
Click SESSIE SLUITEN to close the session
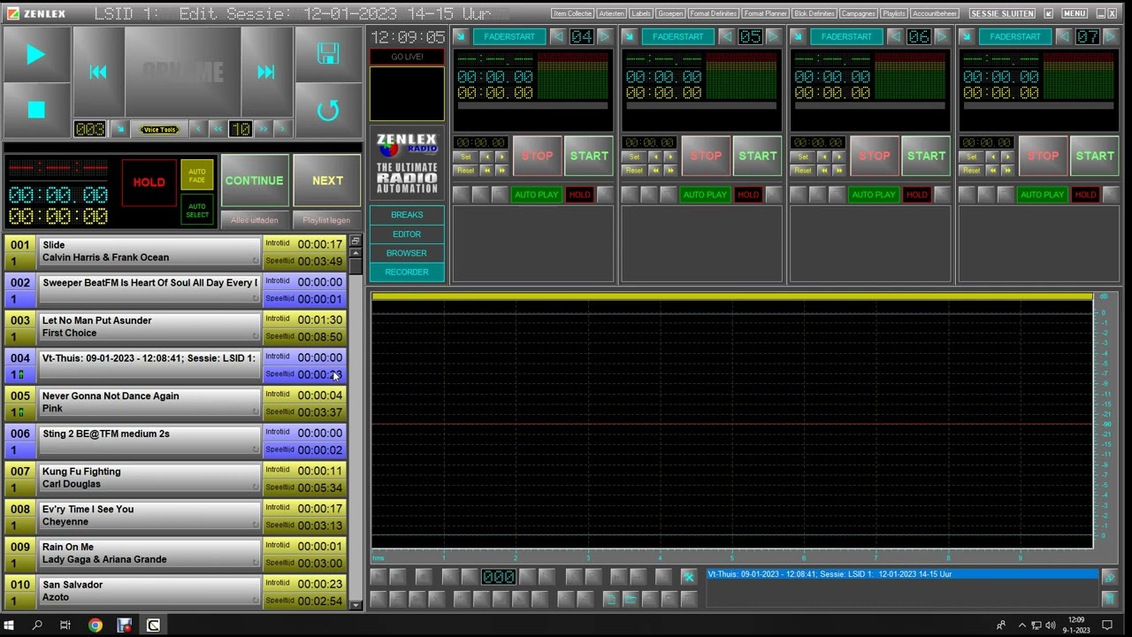pyautogui.click(x=1002, y=13)
